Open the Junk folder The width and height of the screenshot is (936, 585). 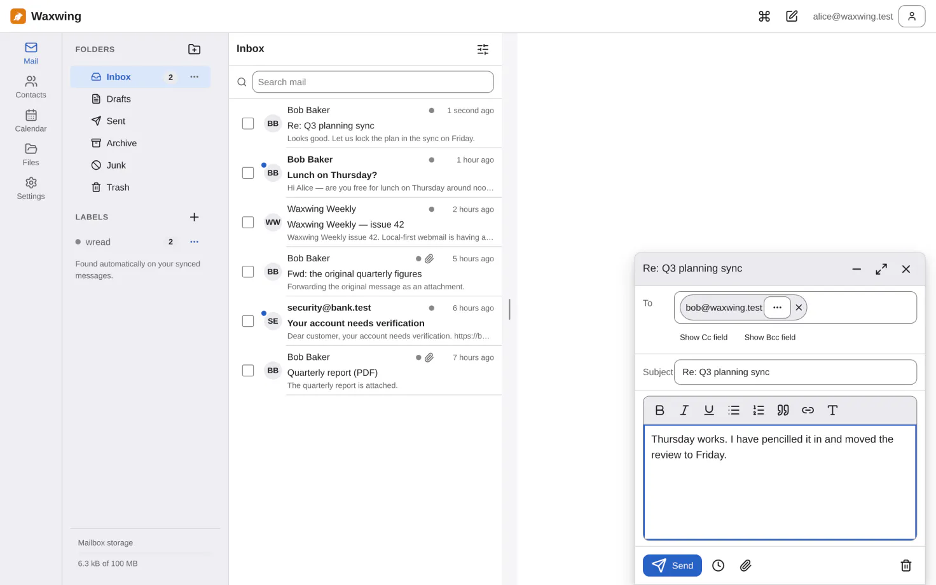[x=140, y=165]
